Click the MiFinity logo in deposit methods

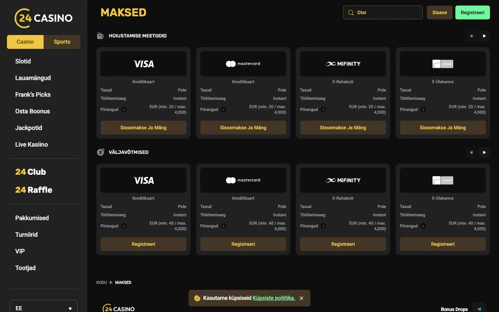pyautogui.click(x=343, y=64)
